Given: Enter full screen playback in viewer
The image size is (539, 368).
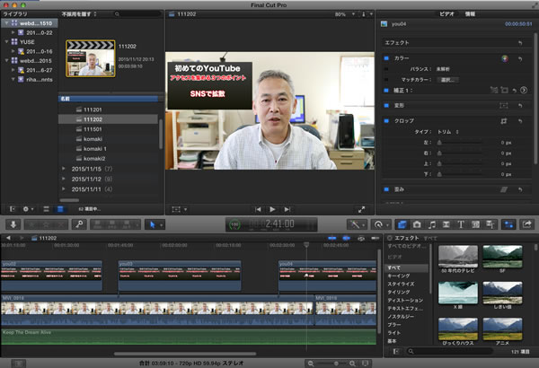Looking at the screenshot, I should pos(362,209).
